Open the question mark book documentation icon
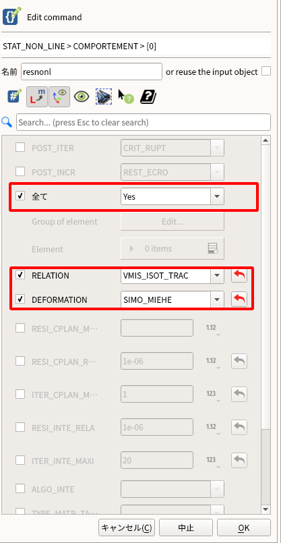Image resolution: width=281 pixels, height=543 pixels. [x=148, y=97]
